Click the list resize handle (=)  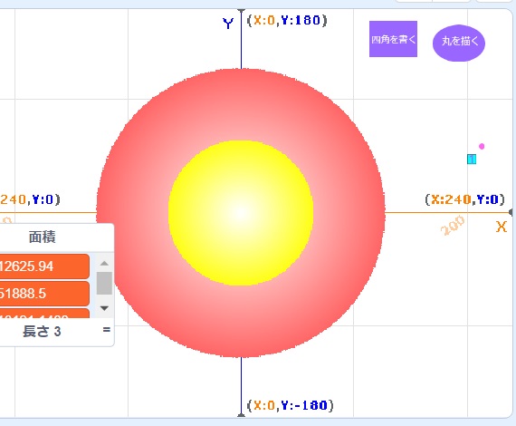pos(106,330)
